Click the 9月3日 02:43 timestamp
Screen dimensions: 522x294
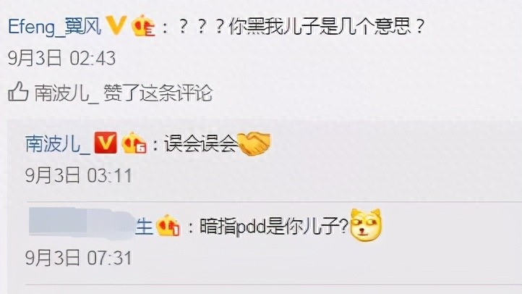click(61, 59)
